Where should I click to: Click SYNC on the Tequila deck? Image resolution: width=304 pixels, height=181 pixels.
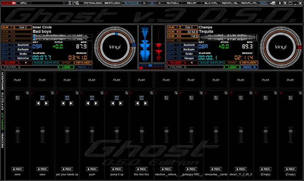[x=232, y=62]
